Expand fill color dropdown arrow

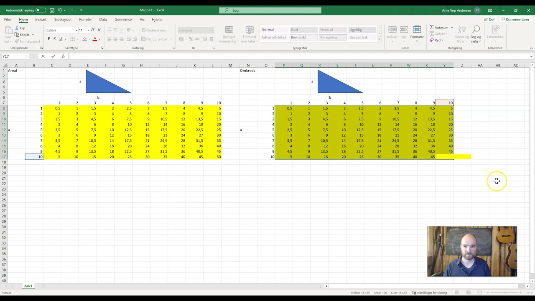click(89, 39)
